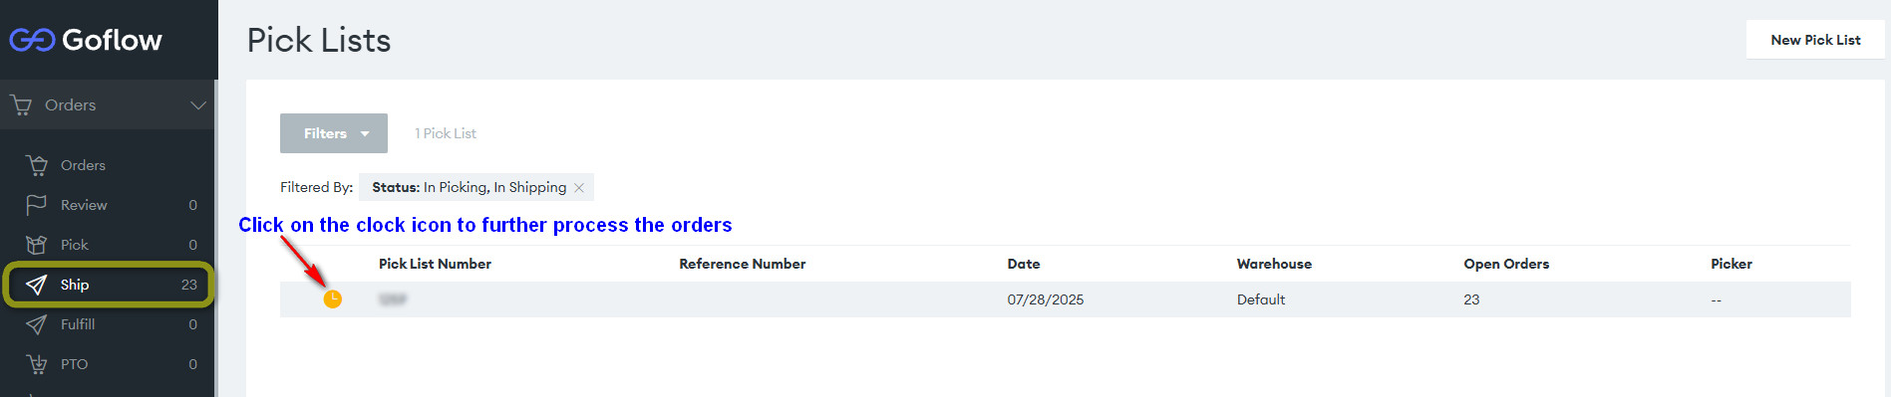The image size is (1891, 397).
Task: Open the blurred pick list number link
Action: pos(393,299)
